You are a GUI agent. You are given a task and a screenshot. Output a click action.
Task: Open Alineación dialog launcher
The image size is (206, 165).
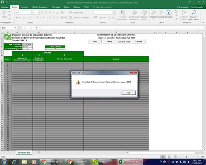coord(92,23)
